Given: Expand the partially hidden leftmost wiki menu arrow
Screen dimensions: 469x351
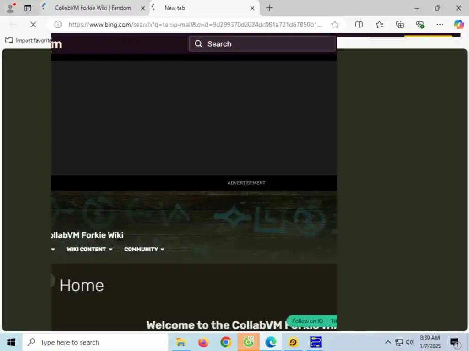Looking at the screenshot, I should point(53,249).
